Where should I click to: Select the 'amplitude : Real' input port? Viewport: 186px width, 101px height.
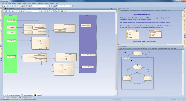point(11,21)
